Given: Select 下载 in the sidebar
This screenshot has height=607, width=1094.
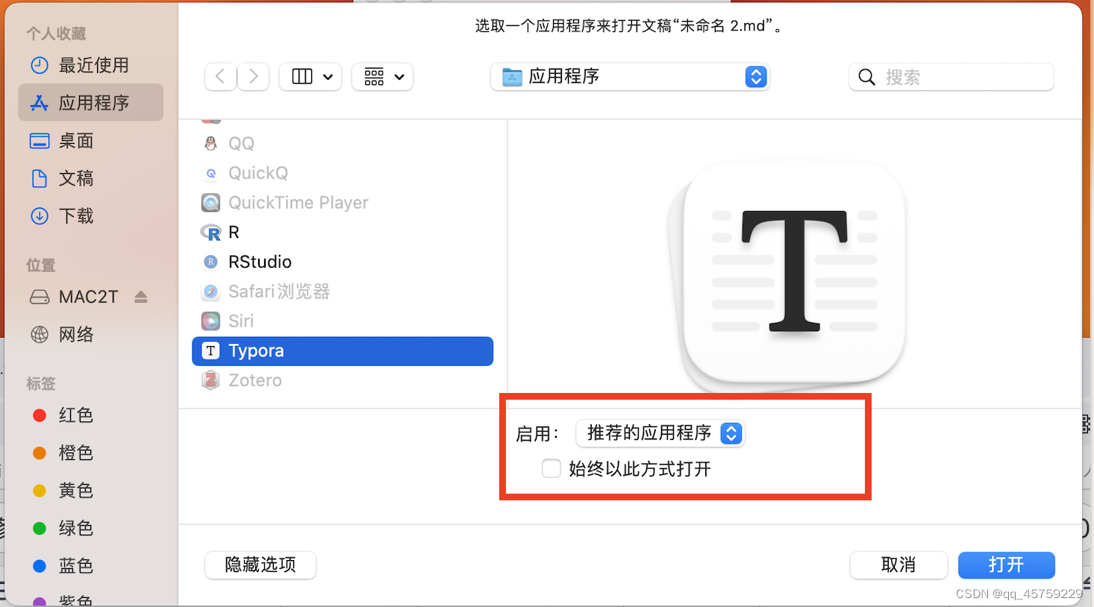Looking at the screenshot, I should coord(90,216).
